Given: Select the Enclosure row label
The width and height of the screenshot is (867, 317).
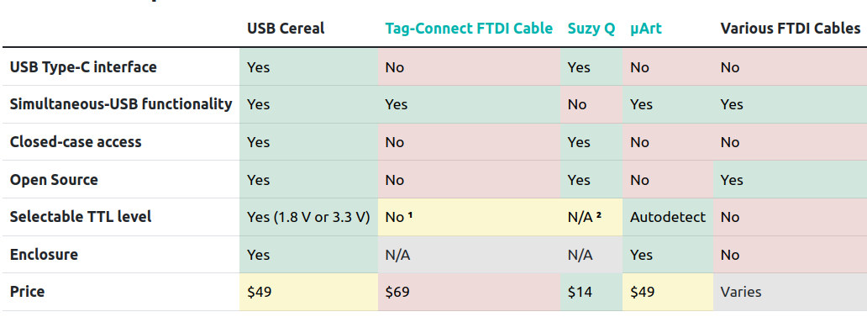Looking at the screenshot, I should (x=45, y=255).
